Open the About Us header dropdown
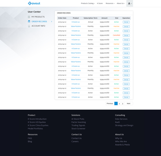This screenshot has width=161, height=156. 121,3
